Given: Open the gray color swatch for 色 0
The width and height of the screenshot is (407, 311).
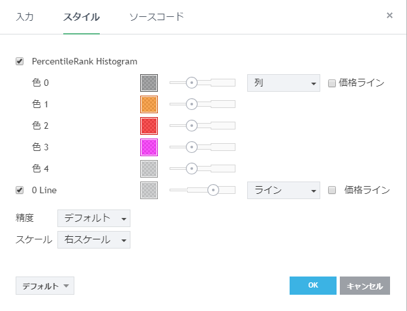Looking at the screenshot, I should (149, 83).
